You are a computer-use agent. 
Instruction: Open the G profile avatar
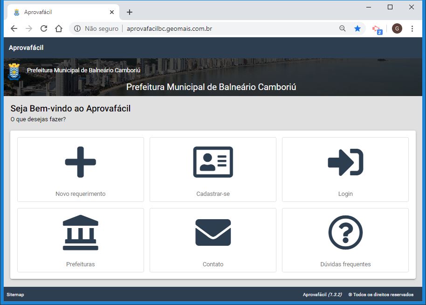pyautogui.click(x=397, y=28)
